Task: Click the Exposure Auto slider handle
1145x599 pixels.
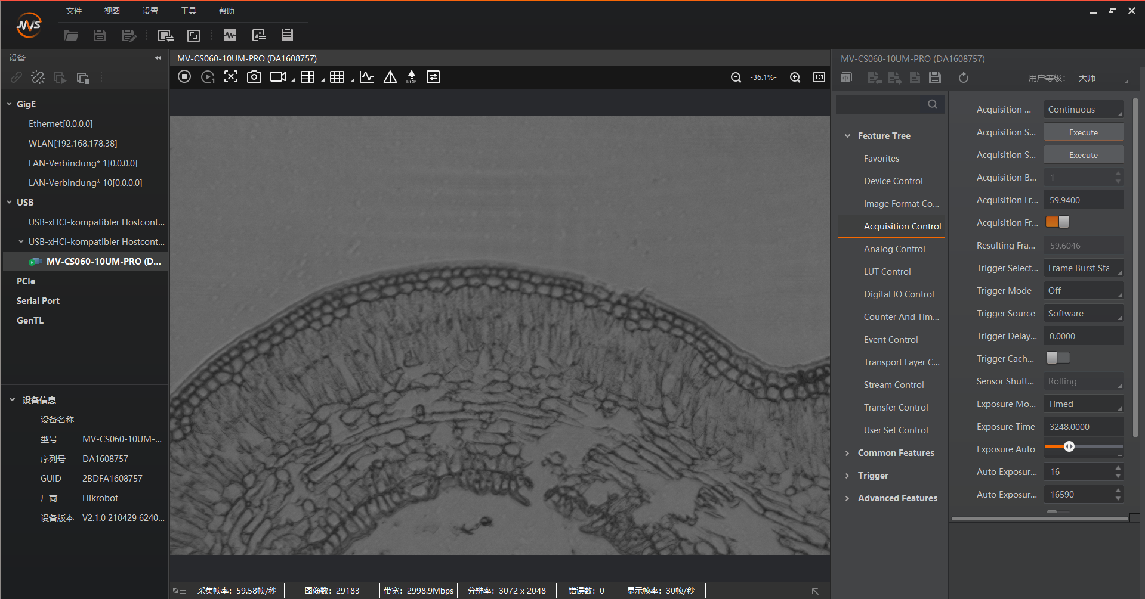Action: (x=1069, y=446)
